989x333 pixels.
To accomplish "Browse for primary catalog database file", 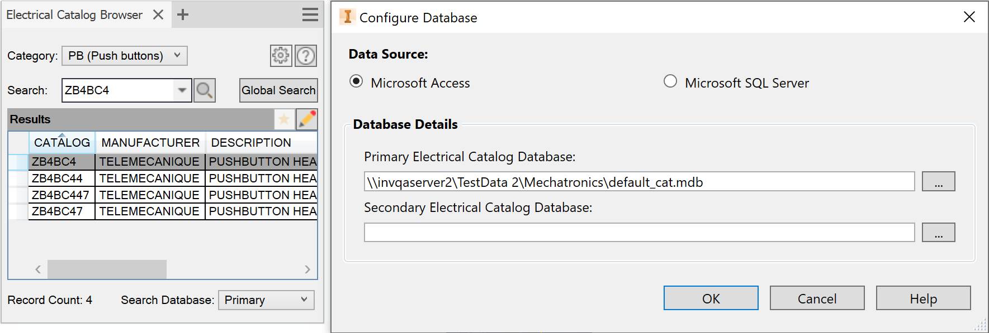I will pyautogui.click(x=938, y=182).
